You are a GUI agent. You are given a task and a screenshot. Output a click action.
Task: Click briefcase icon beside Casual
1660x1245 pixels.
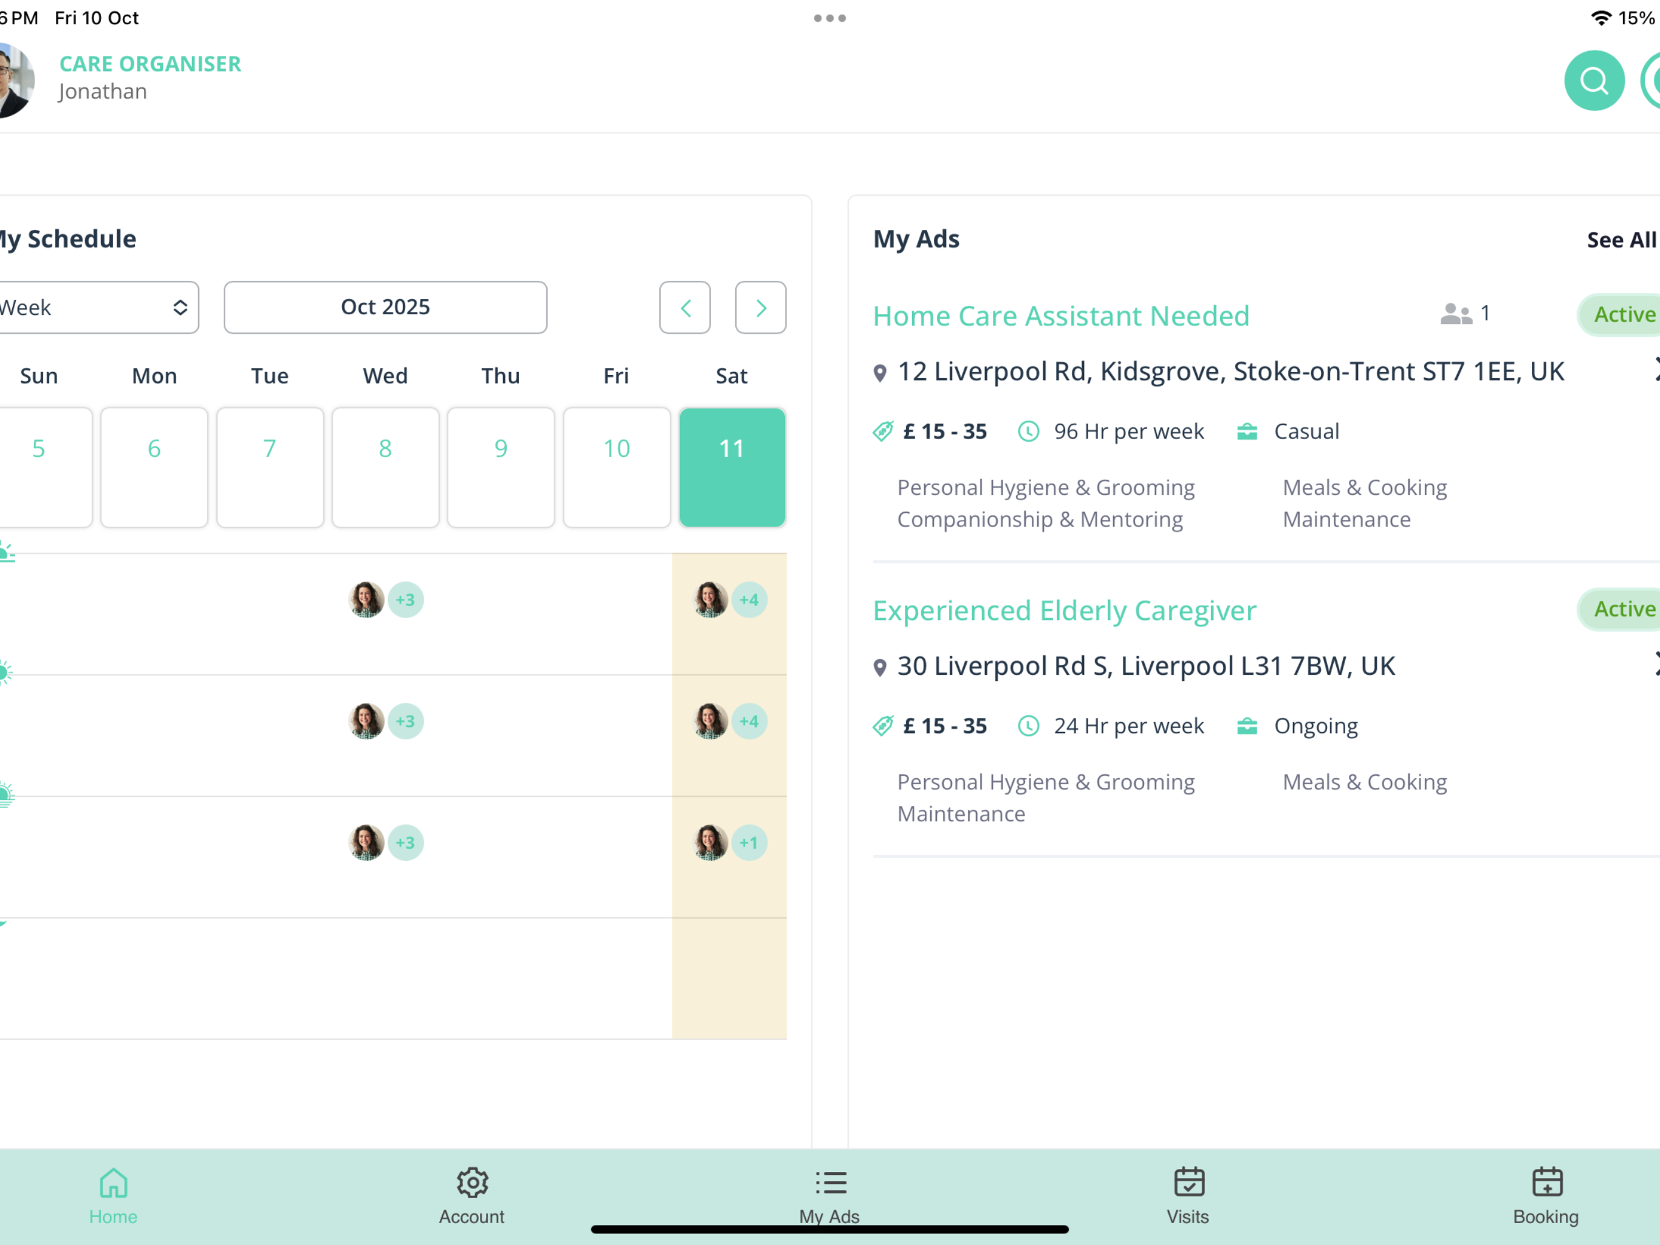tap(1247, 431)
